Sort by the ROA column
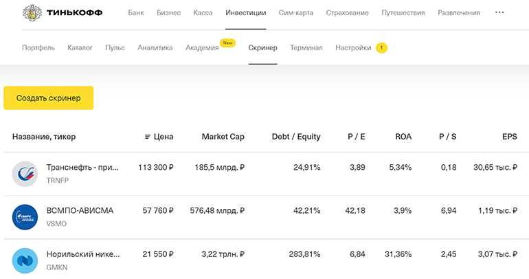The image size is (529, 279). 403,137
